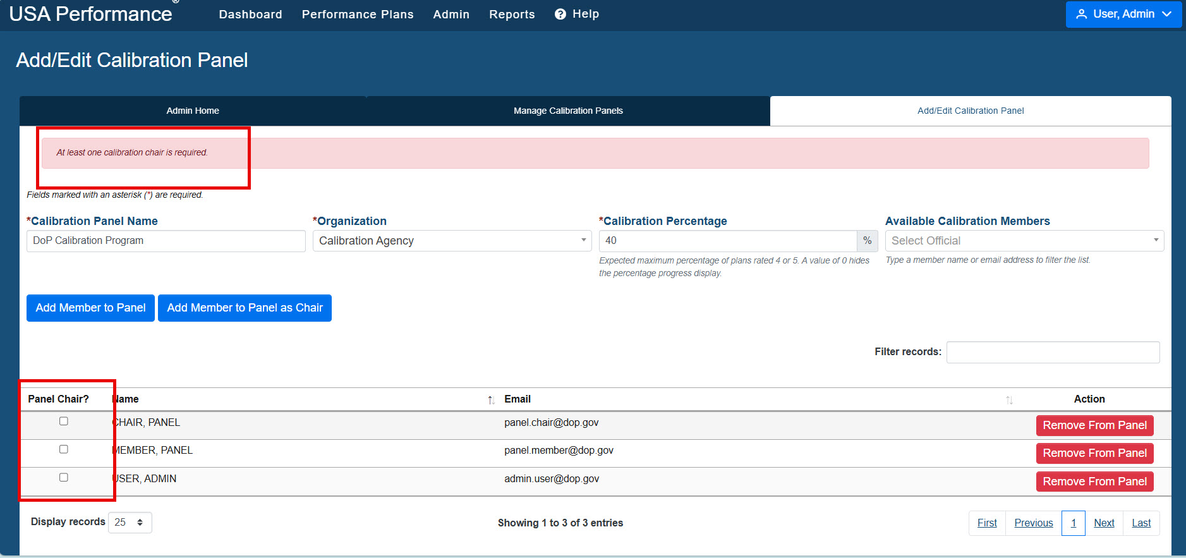Screen dimensions: 1186x558
Task: Check Panel Chair box for MEMBER, PANEL
Action: (x=64, y=449)
